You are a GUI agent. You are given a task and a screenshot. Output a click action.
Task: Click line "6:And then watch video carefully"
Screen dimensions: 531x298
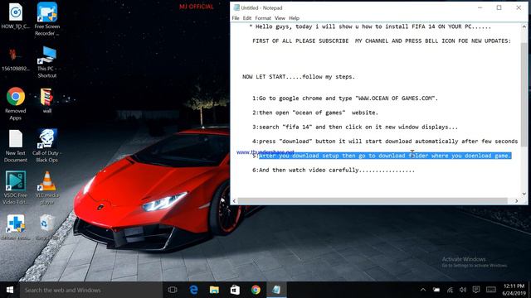[334, 171]
